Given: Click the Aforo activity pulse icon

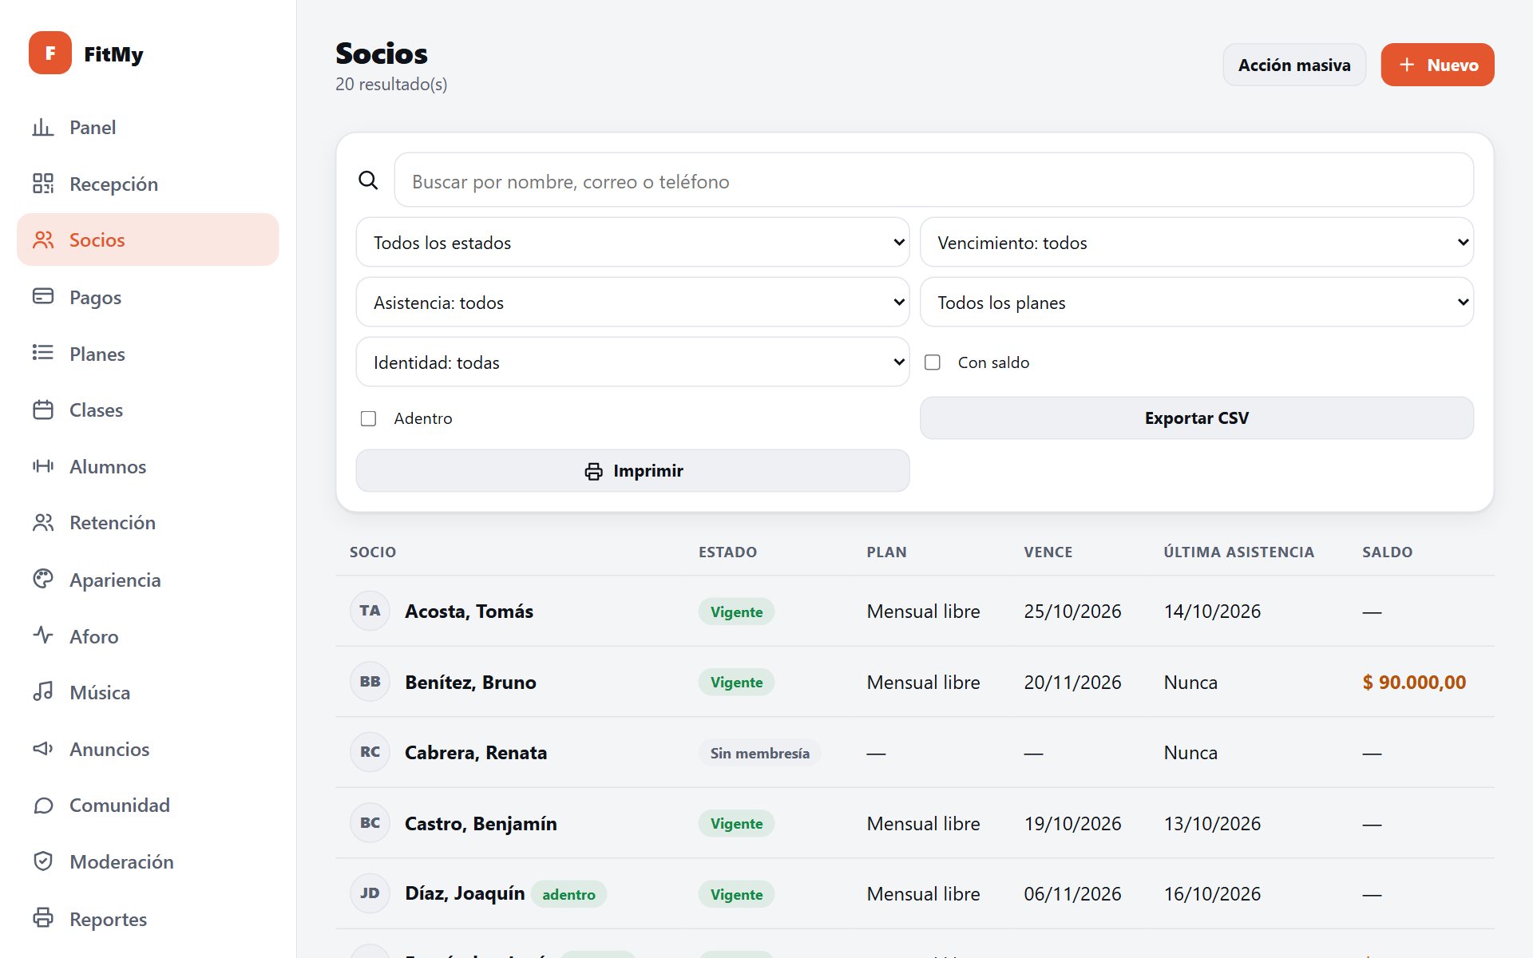Looking at the screenshot, I should (x=43, y=635).
